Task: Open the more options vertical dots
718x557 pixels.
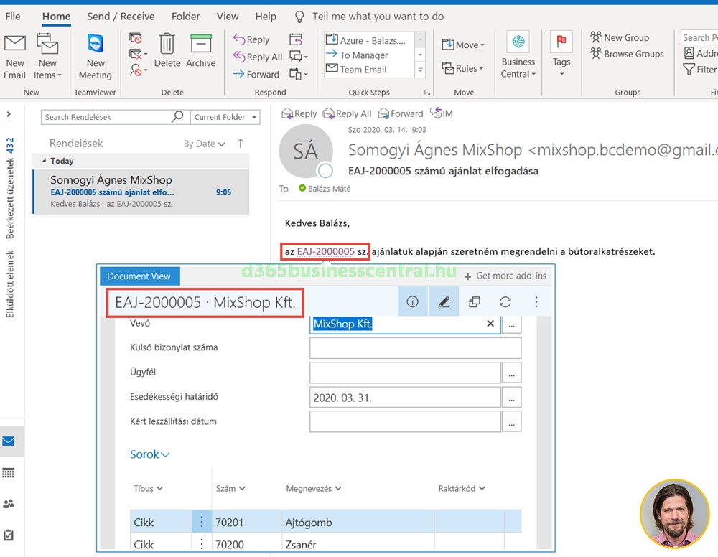Action: (x=536, y=301)
